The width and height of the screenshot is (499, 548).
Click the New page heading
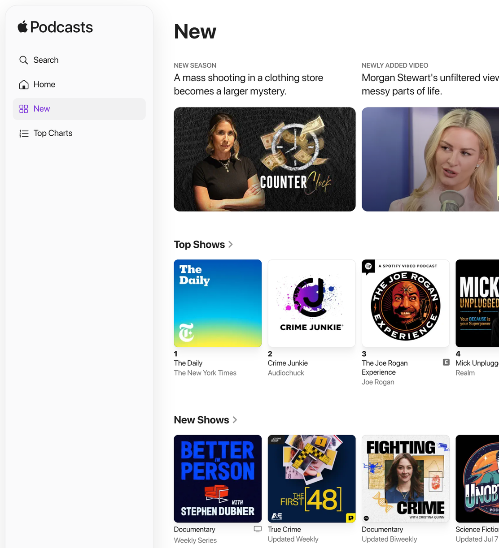click(x=195, y=31)
